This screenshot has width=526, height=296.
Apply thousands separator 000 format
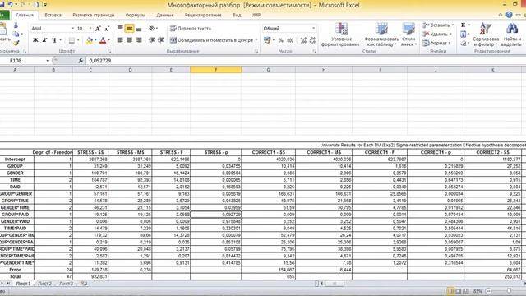coord(290,40)
